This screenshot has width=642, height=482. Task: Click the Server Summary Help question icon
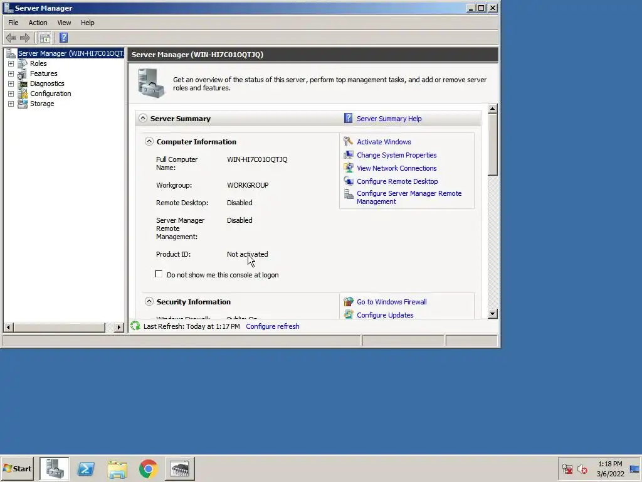coord(348,118)
